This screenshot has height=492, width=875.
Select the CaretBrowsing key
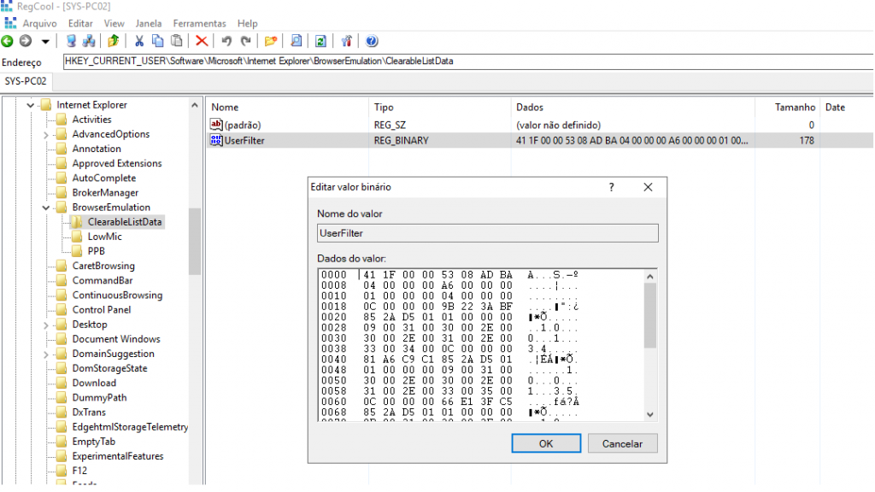pyautogui.click(x=103, y=266)
